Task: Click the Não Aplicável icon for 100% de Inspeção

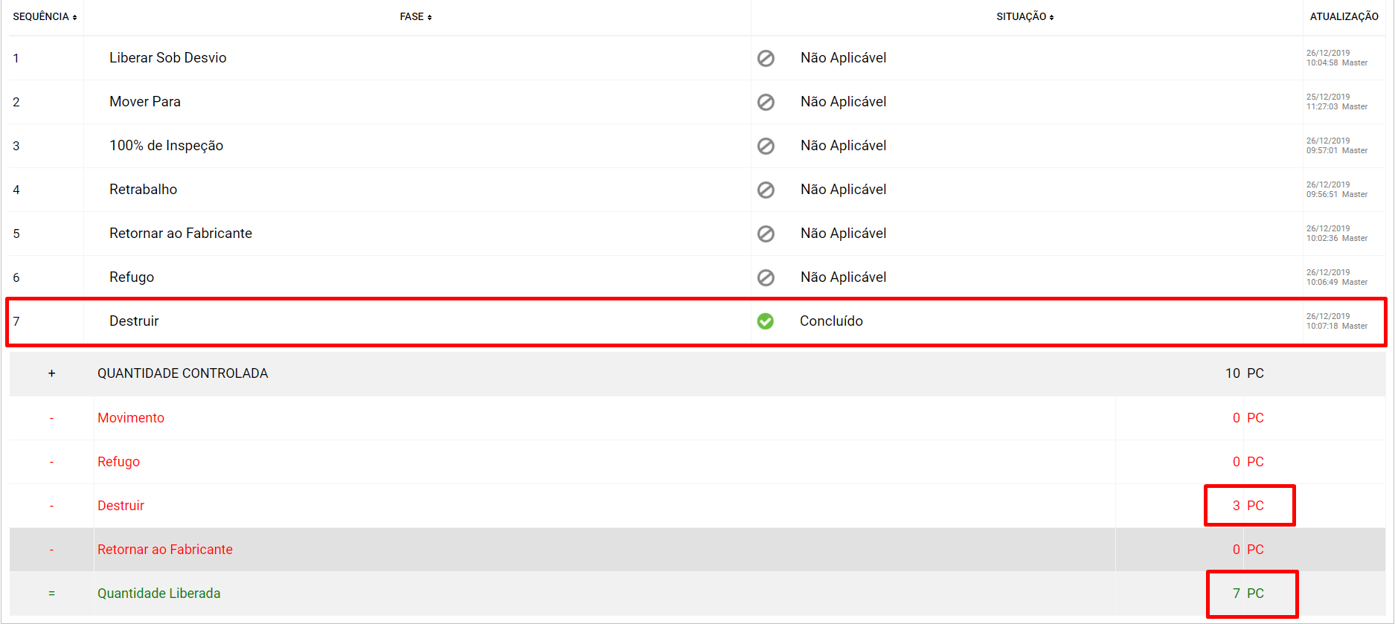Action: pyautogui.click(x=766, y=146)
